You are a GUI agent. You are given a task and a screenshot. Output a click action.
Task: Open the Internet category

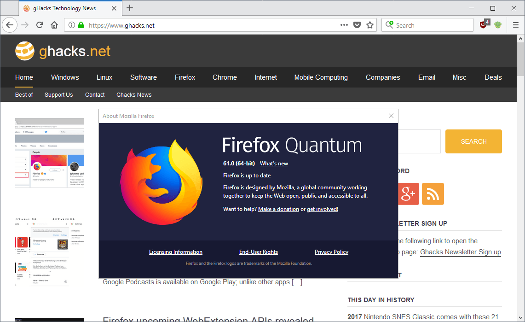click(x=266, y=77)
